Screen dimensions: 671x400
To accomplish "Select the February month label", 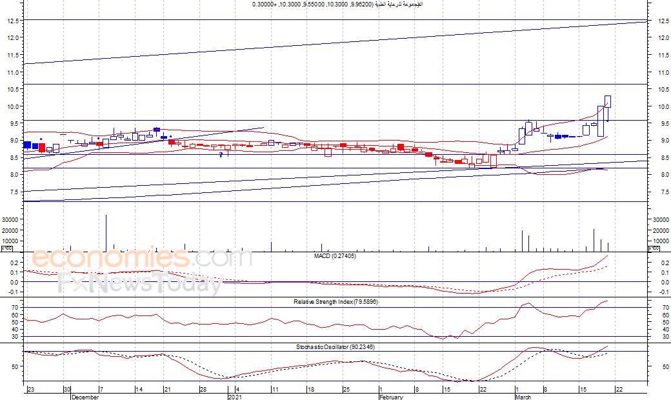I will [391, 397].
